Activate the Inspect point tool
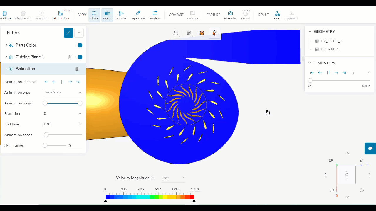376x211 pixels. pos(138,15)
